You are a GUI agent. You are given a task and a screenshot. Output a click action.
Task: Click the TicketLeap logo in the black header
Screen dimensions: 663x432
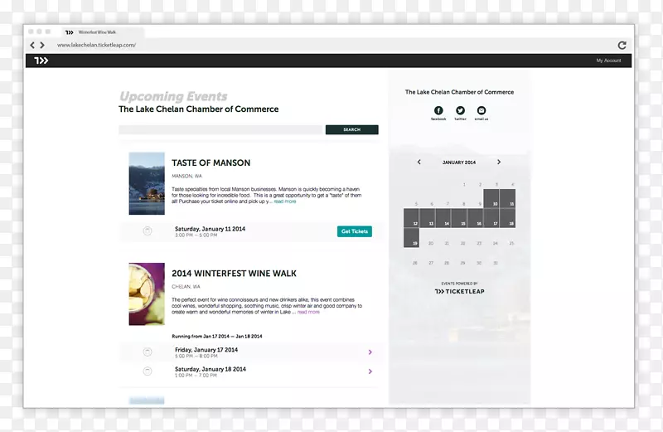pyautogui.click(x=41, y=61)
